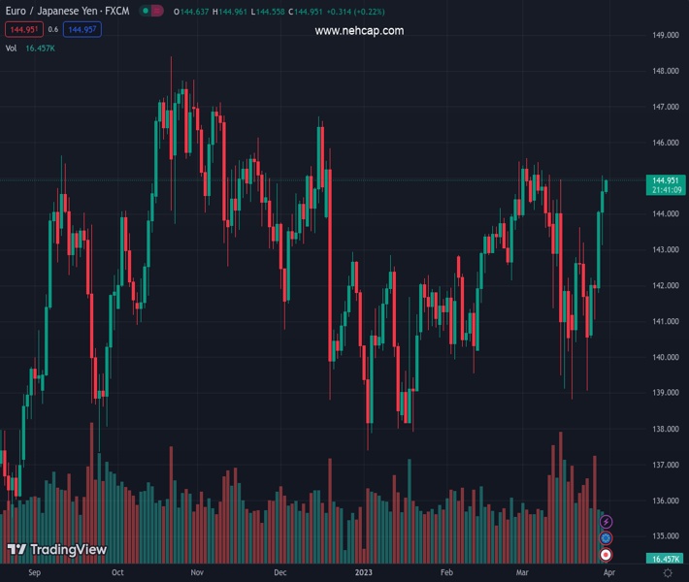Click the Vol indicator label
This screenshot has width=689, height=582.
point(11,48)
